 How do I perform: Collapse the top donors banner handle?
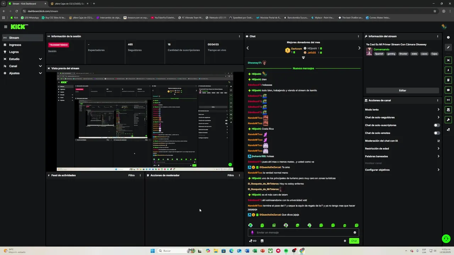(303, 58)
